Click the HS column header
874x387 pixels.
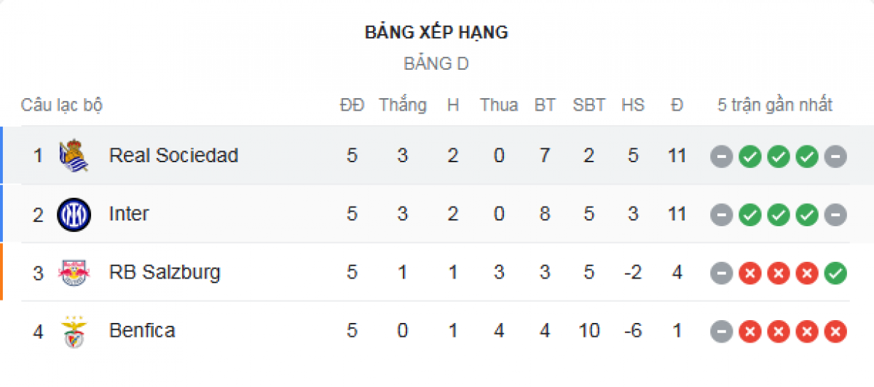pos(633,105)
